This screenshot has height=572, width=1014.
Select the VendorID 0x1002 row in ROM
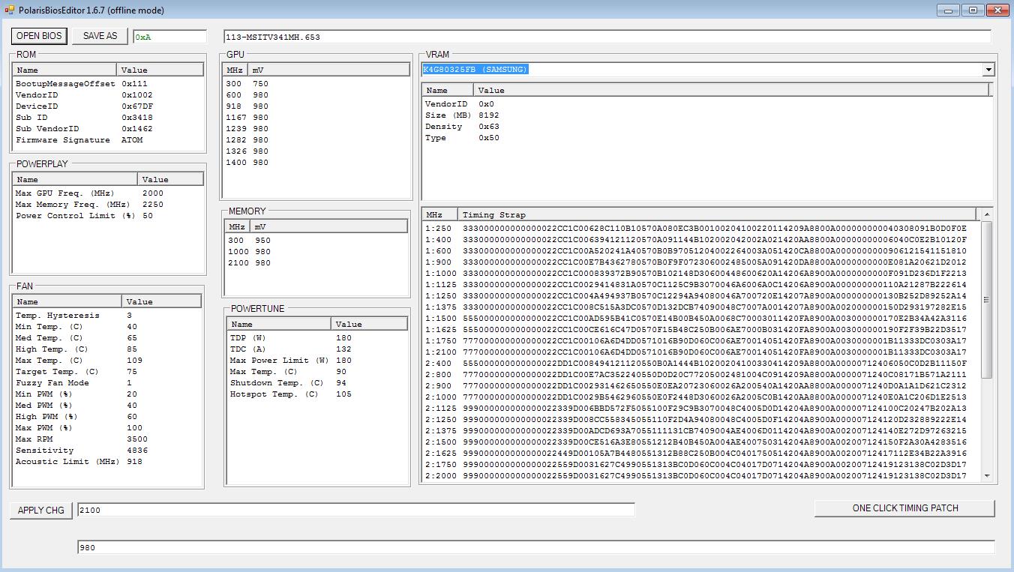click(108, 95)
